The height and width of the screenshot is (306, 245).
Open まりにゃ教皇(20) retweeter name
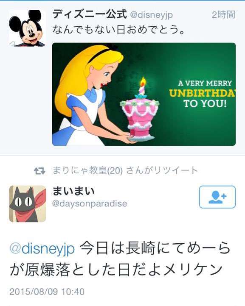click(87, 170)
